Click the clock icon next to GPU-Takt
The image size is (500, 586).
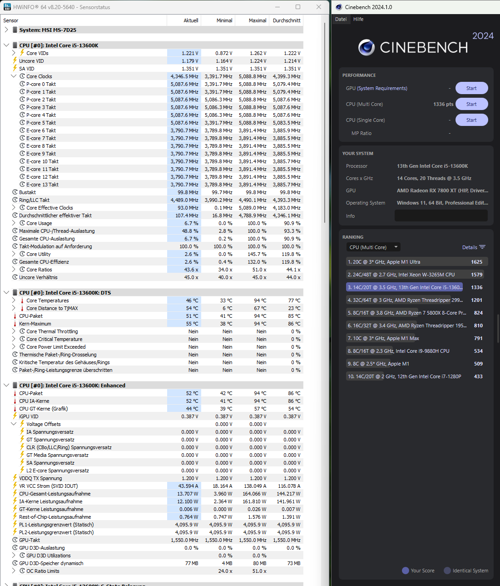(15, 540)
